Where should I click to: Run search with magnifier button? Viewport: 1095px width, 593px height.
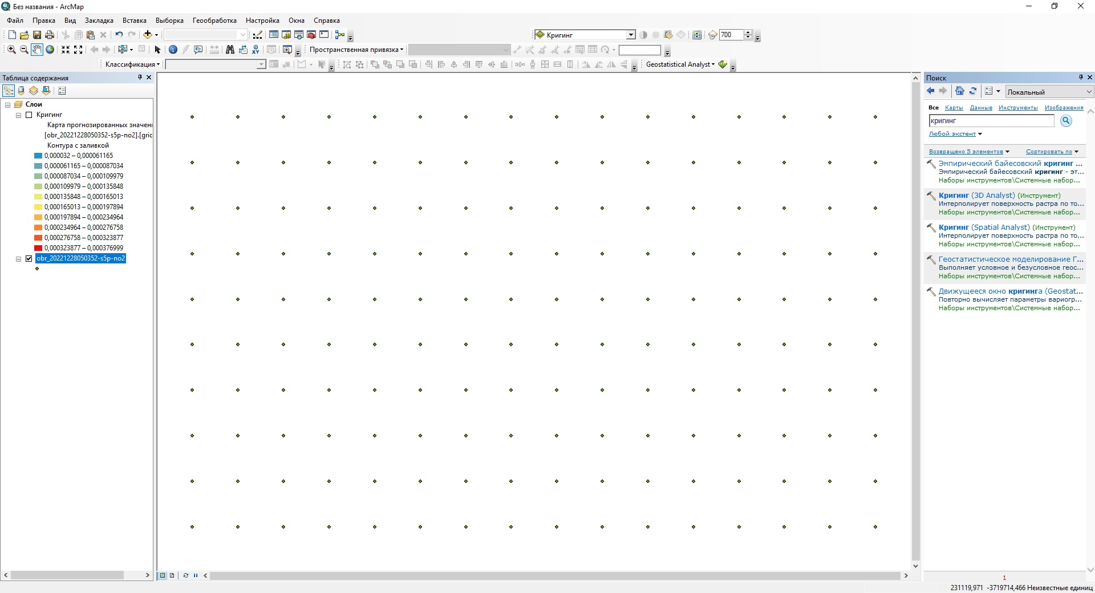pos(1066,120)
